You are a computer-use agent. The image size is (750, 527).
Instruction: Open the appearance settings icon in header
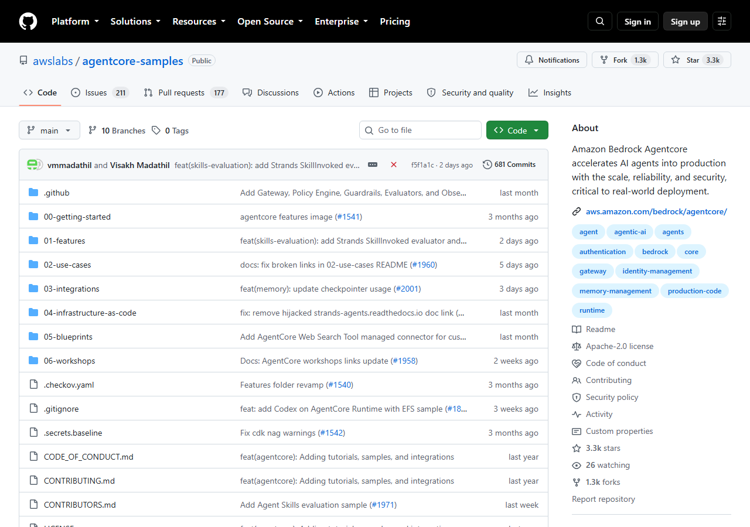click(x=722, y=21)
